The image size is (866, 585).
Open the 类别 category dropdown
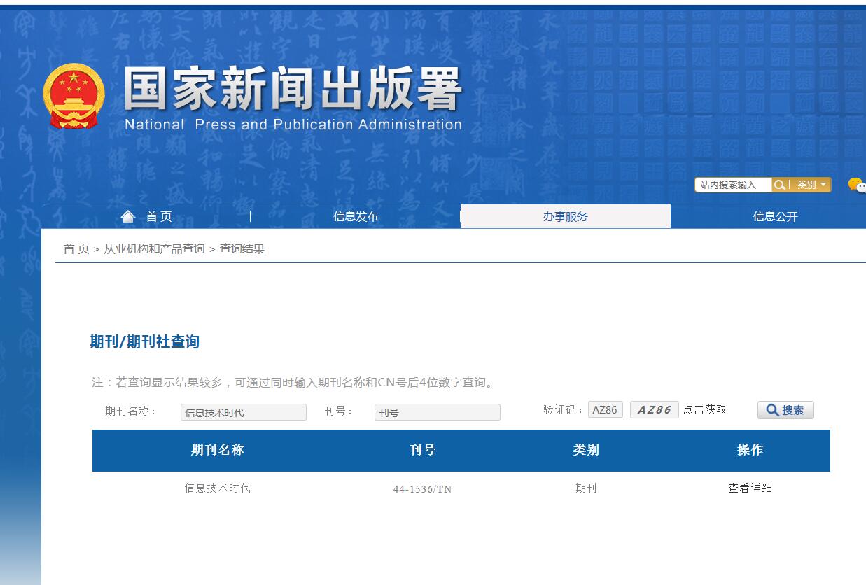[807, 185]
